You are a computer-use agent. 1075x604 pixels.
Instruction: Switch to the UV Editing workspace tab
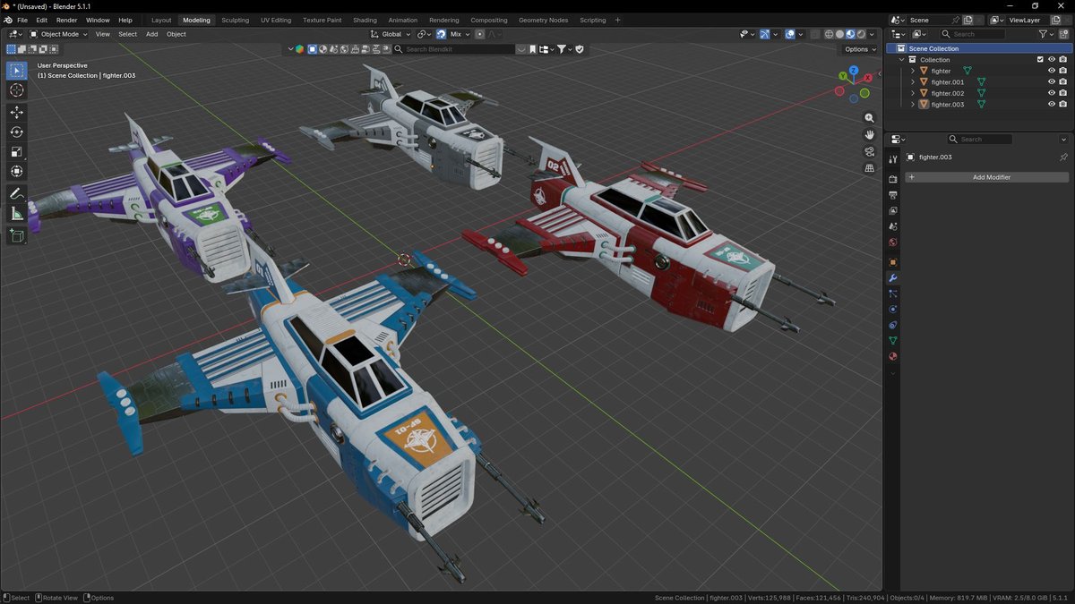point(276,20)
